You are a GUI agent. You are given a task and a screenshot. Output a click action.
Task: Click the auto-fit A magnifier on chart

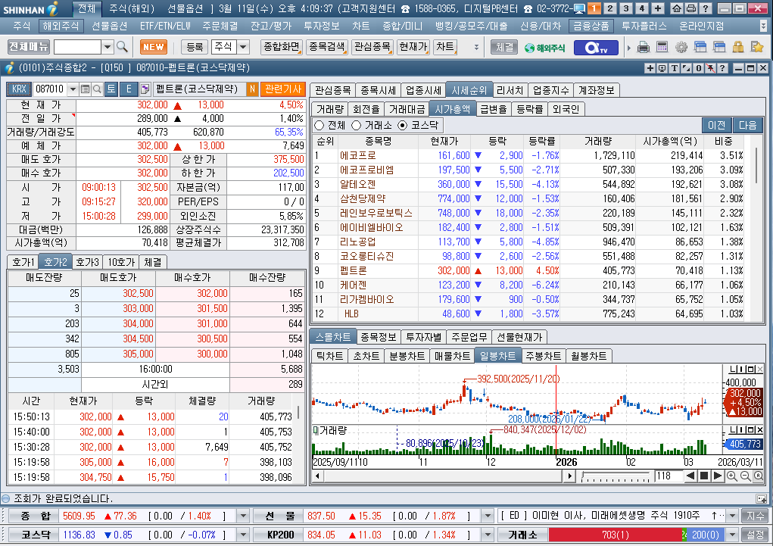tap(758, 476)
